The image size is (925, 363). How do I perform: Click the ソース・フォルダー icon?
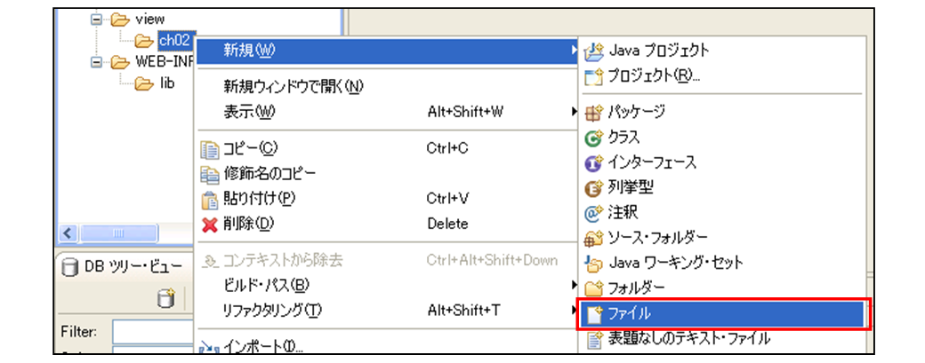click(x=593, y=238)
